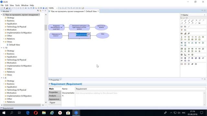Image resolution: width=207 pixels, height=116 pixels.
Task: Pick the Driver motivation element icon
Action: point(185,58)
